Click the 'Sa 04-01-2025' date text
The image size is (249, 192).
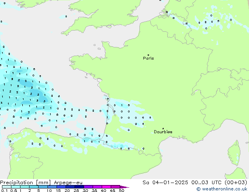[x=165, y=182]
